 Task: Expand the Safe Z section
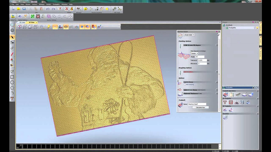pos(217,90)
